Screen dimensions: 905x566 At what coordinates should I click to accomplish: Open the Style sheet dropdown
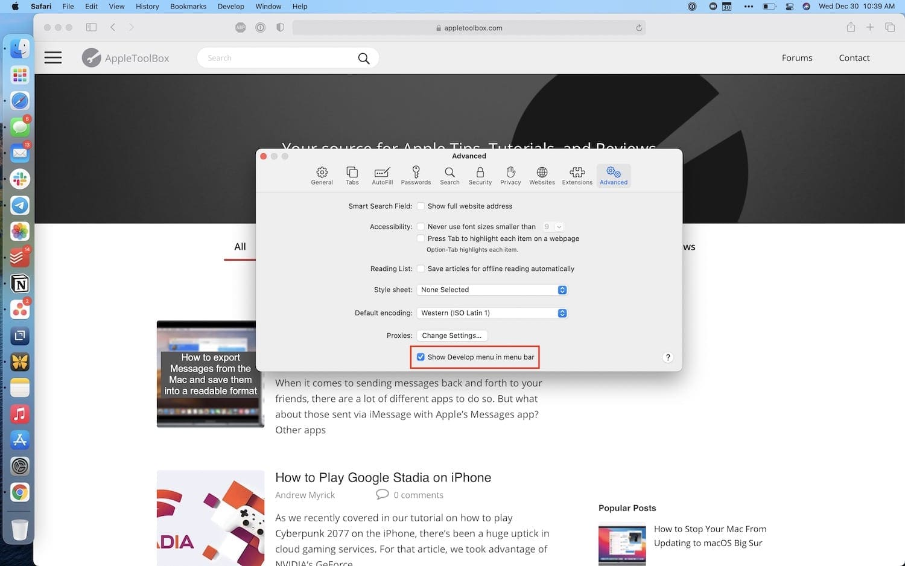[492, 290]
